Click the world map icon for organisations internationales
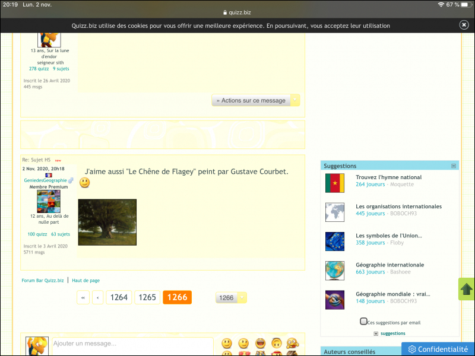The width and height of the screenshot is (475, 356). (x=335, y=212)
